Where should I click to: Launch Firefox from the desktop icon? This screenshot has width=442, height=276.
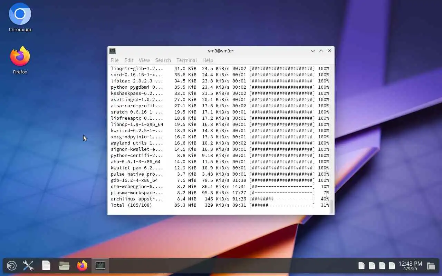[20, 60]
